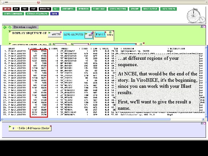
Task: Click the down arrow of table vertical scrollbar
Action: (206, 117)
